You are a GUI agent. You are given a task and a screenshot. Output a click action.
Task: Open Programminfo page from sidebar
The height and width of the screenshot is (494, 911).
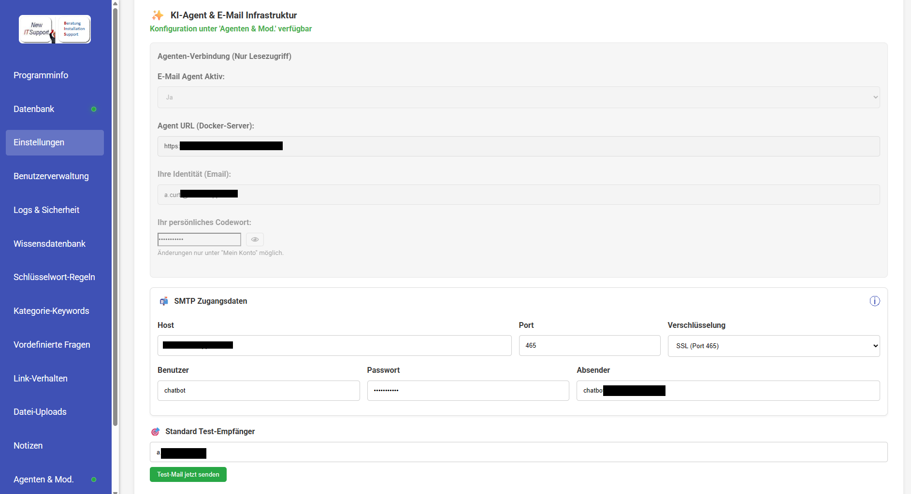click(41, 75)
